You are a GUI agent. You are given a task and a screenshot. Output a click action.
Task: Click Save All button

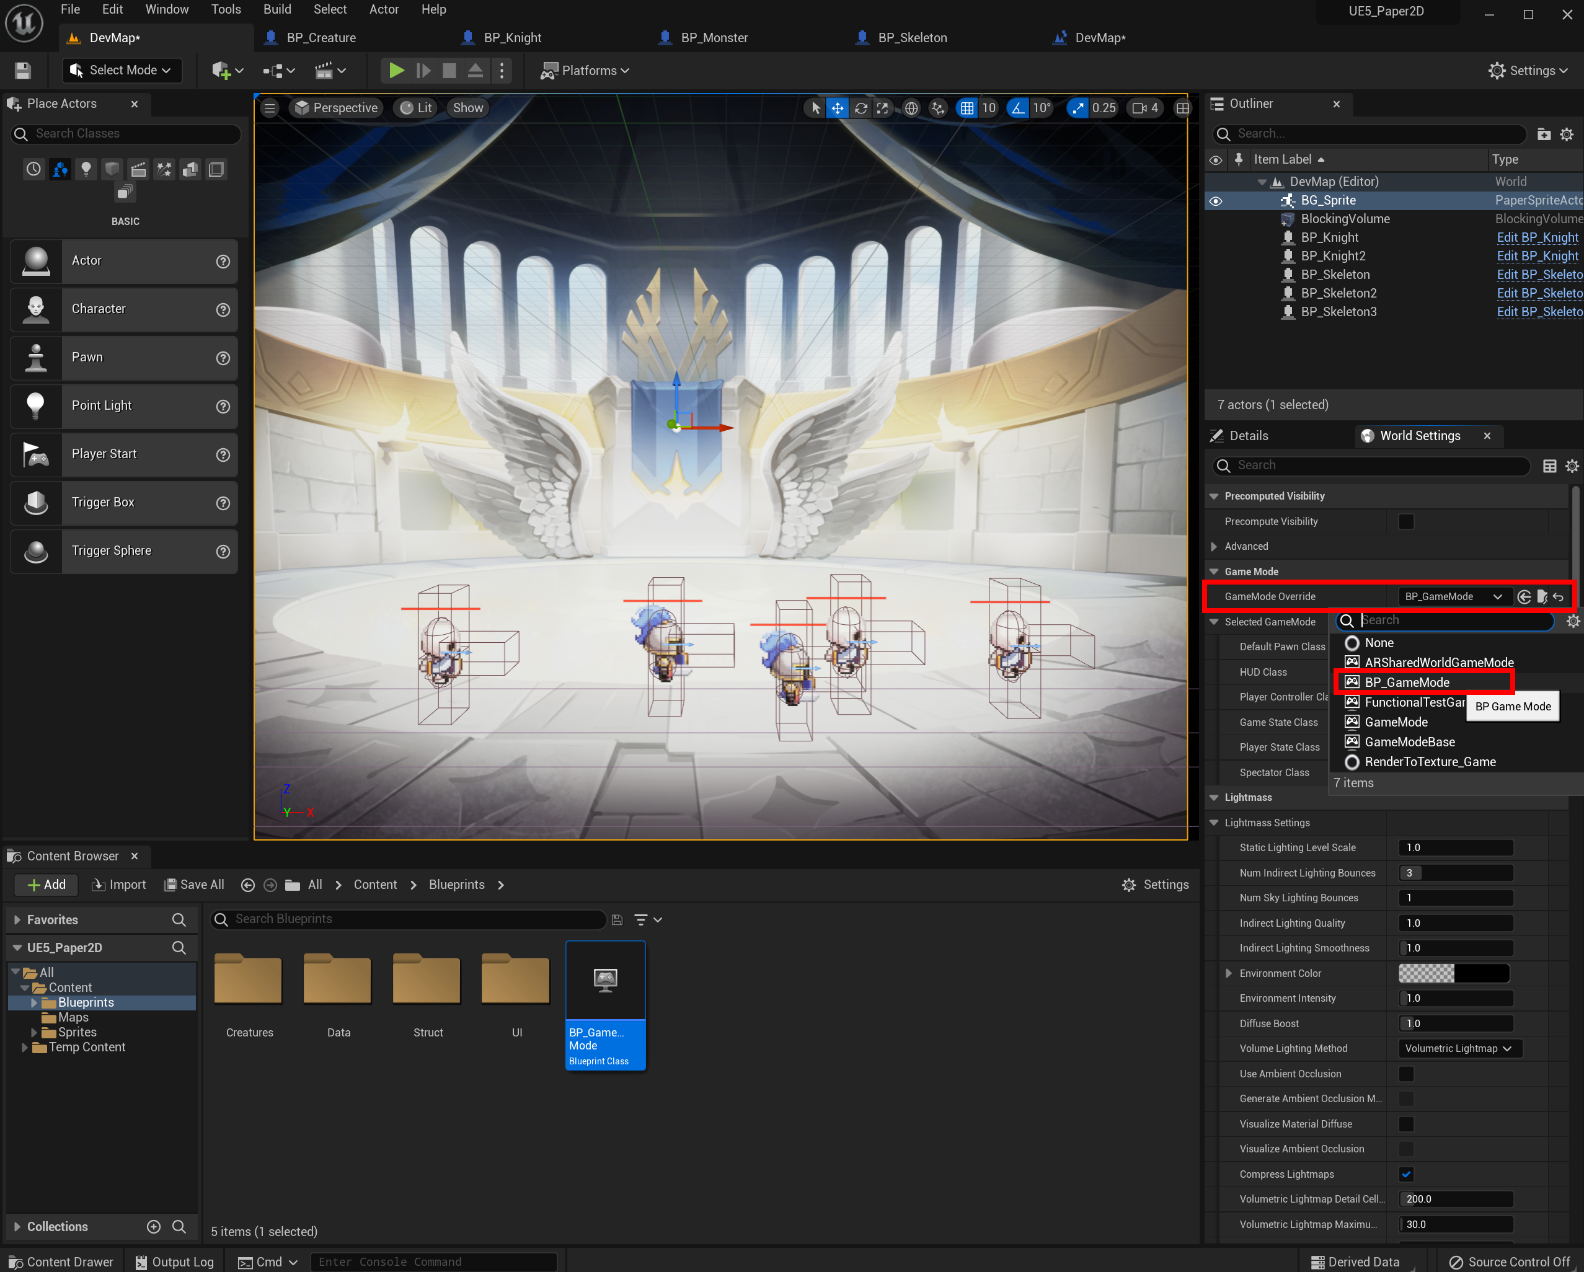(x=195, y=884)
